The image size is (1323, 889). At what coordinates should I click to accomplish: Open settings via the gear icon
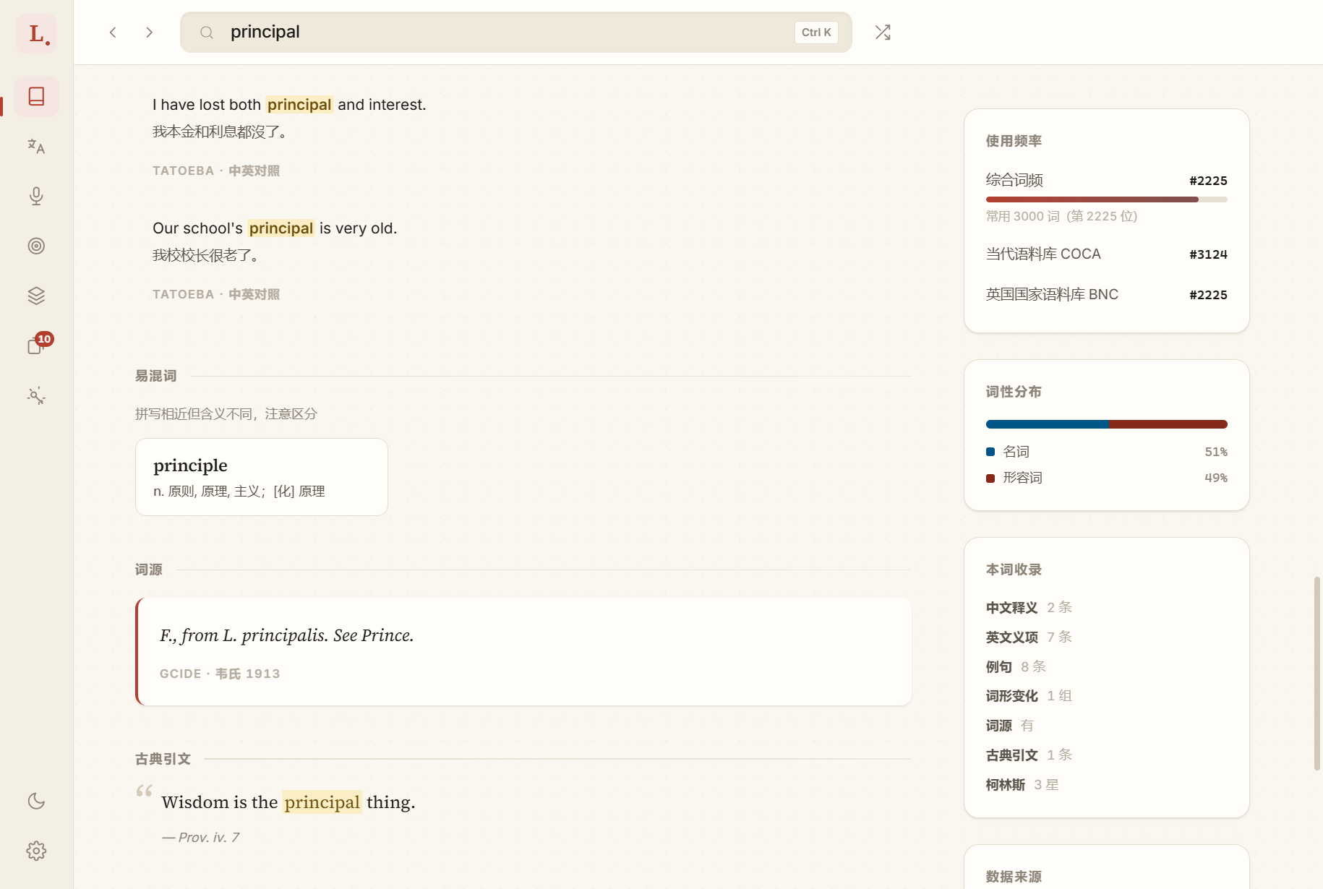coord(36,851)
